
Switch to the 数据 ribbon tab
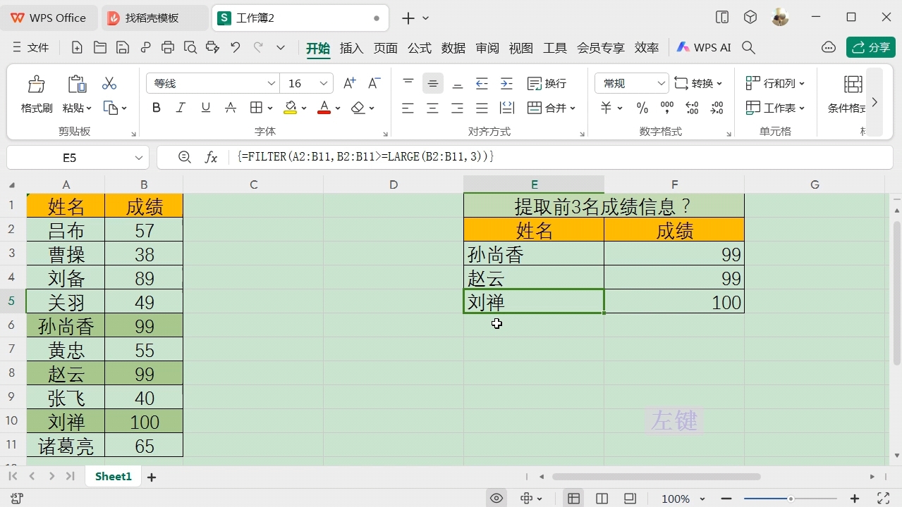click(453, 48)
